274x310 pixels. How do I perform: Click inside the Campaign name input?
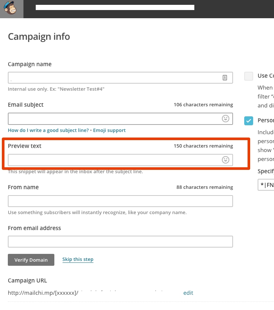pos(112,77)
